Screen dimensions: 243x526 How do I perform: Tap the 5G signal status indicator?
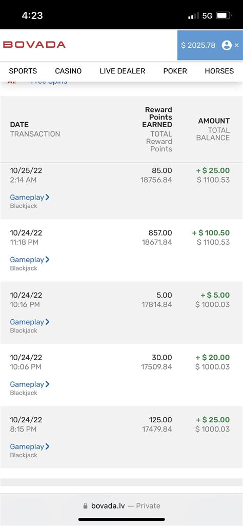point(208,16)
